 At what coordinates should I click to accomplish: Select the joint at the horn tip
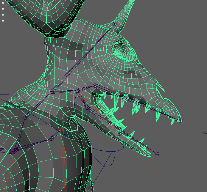[114, 24]
